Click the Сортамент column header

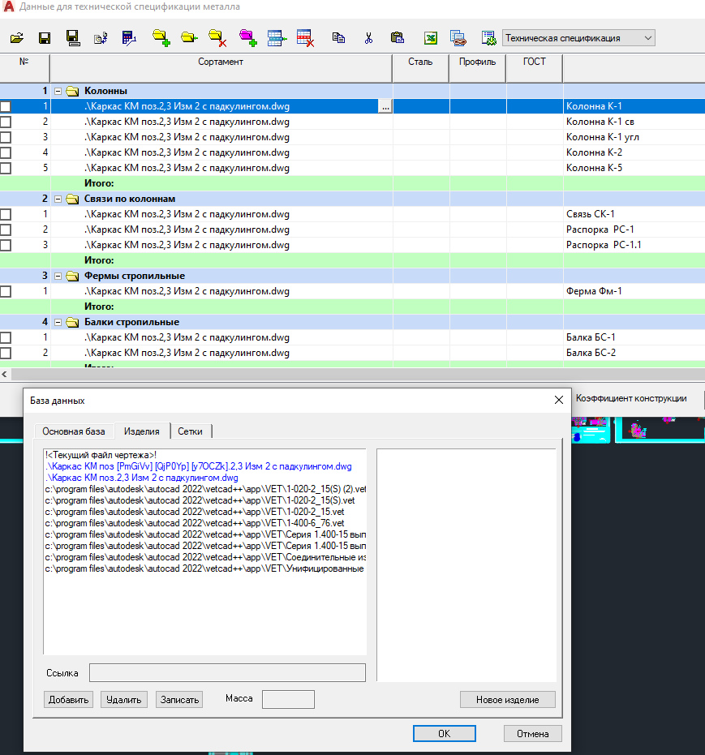coord(221,68)
